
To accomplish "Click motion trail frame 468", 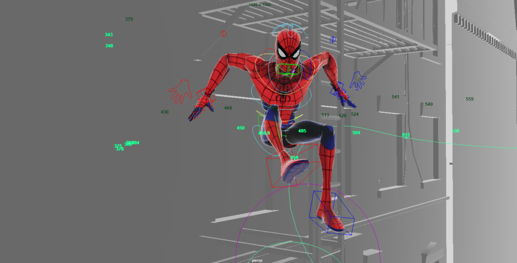I will click(x=228, y=108).
